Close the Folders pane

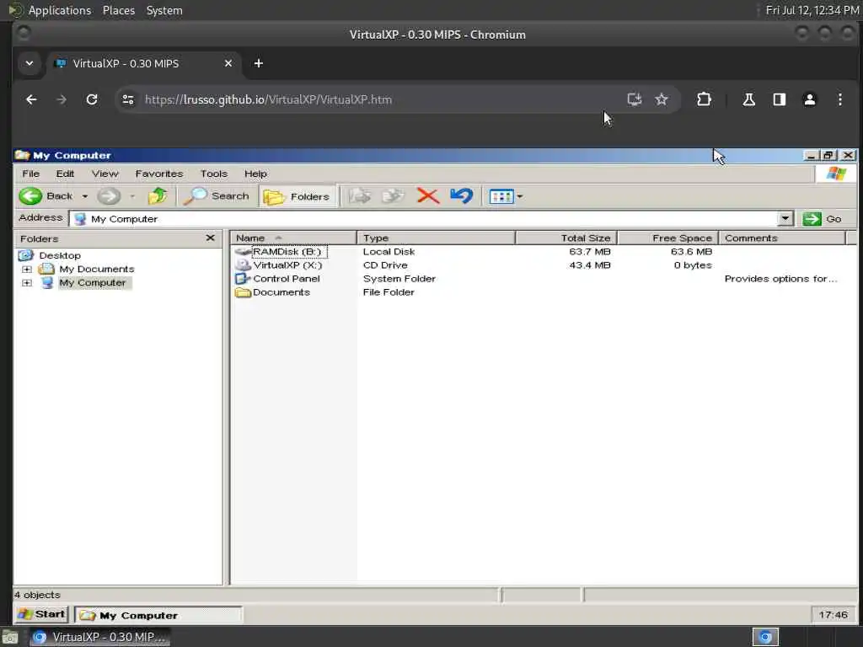[x=210, y=238]
